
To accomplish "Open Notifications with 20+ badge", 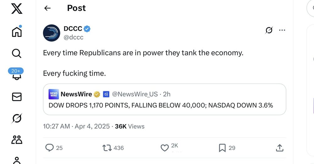I will pos(16,75).
